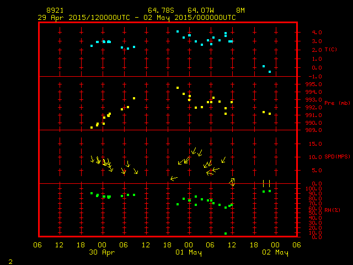
Task: Click the 01 May date label
Action: [189, 252]
